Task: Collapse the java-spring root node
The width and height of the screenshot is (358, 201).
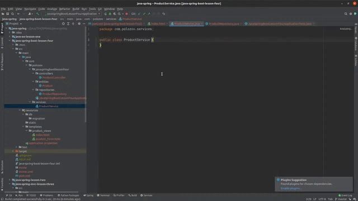Action: pos(7,28)
